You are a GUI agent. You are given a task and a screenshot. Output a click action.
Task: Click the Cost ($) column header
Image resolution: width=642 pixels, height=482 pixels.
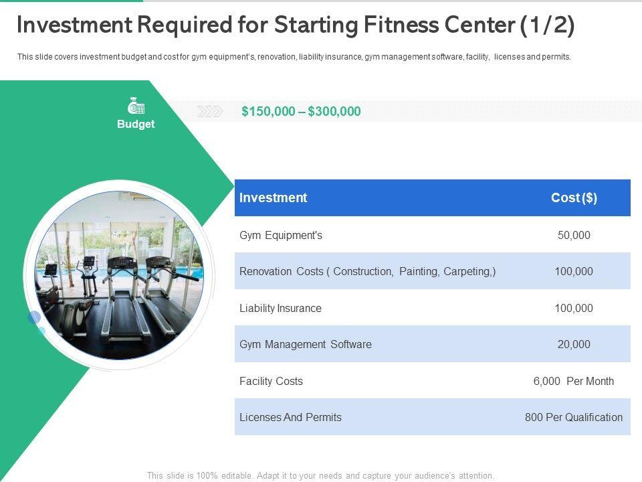[x=574, y=197]
